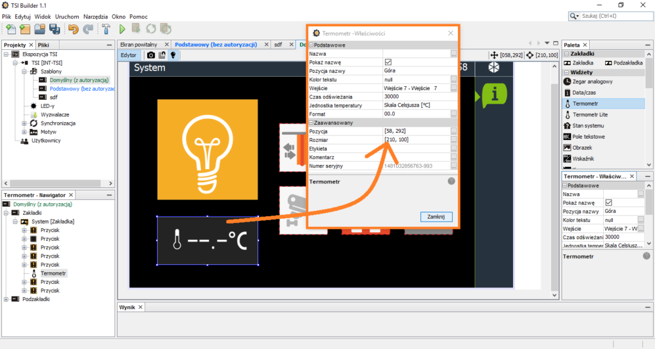This screenshot has height=349, width=655.
Task: Click the Szukaj search field
Action: click(616, 16)
